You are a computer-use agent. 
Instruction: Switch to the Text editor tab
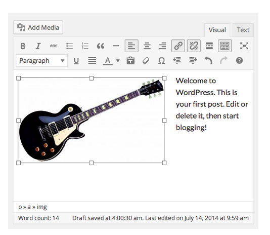pyautogui.click(x=243, y=30)
